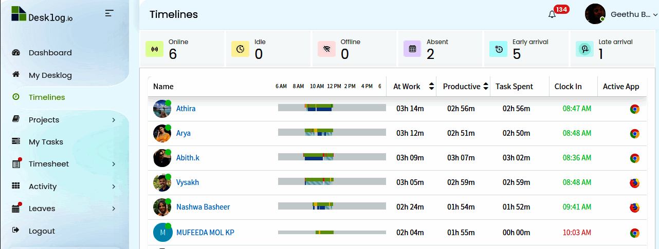Click the Idle clock icon
Screen dimensions: 659x249
click(x=240, y=49)
